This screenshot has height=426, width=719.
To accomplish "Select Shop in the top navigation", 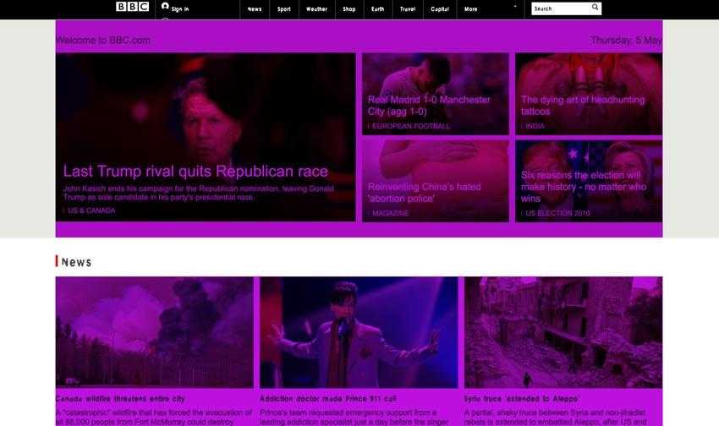I will pyautogui.click(x=349, y=9).
